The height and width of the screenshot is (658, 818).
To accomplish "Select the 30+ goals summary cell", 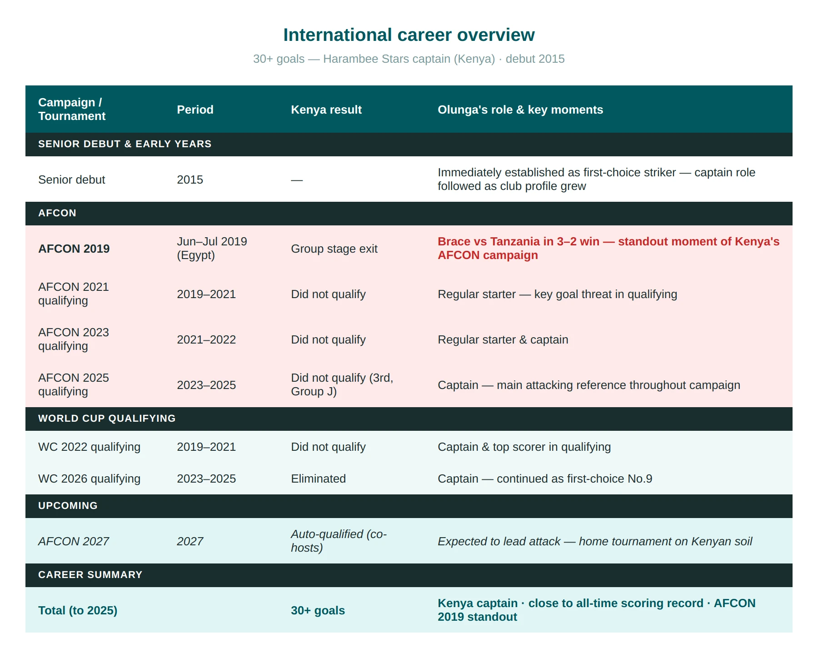I will tap(318, 610).
